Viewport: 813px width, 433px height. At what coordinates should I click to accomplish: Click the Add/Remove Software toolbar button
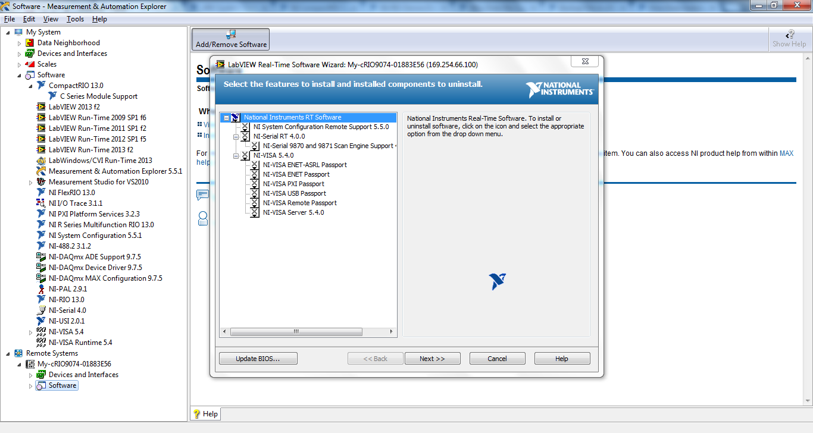(x=231, y=39)
